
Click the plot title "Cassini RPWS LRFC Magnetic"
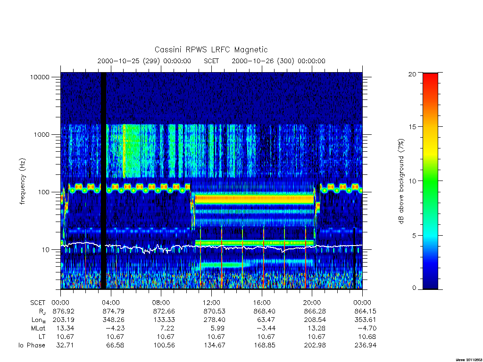[211, 49]
